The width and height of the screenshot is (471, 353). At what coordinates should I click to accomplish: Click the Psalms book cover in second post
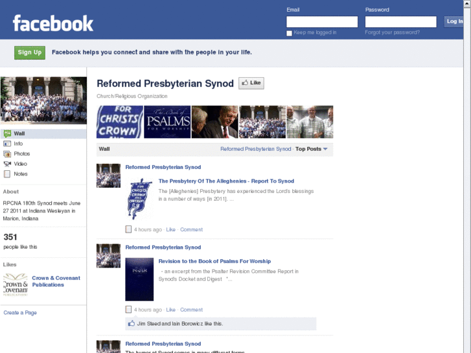coord(139,279)
